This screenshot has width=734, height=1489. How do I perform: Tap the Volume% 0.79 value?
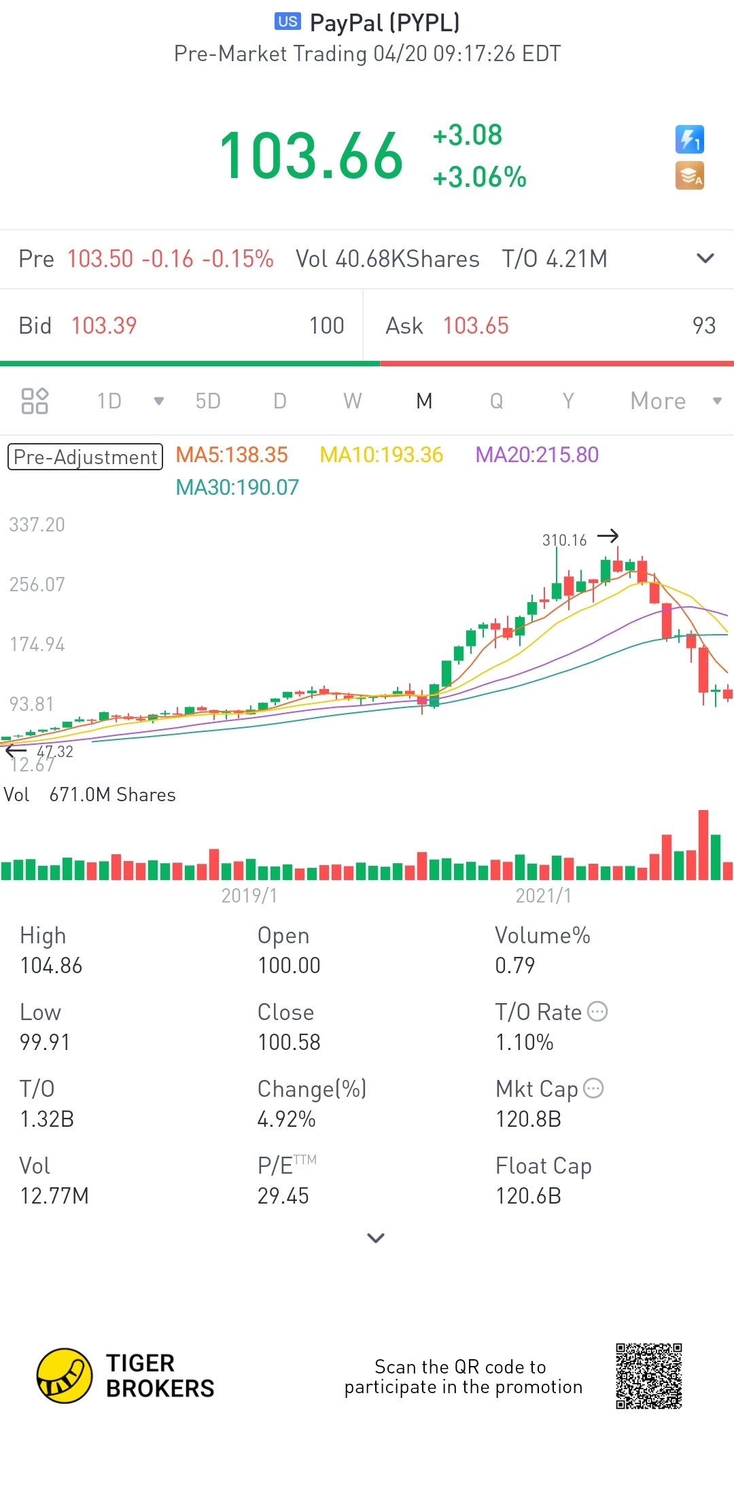point(515,965)
